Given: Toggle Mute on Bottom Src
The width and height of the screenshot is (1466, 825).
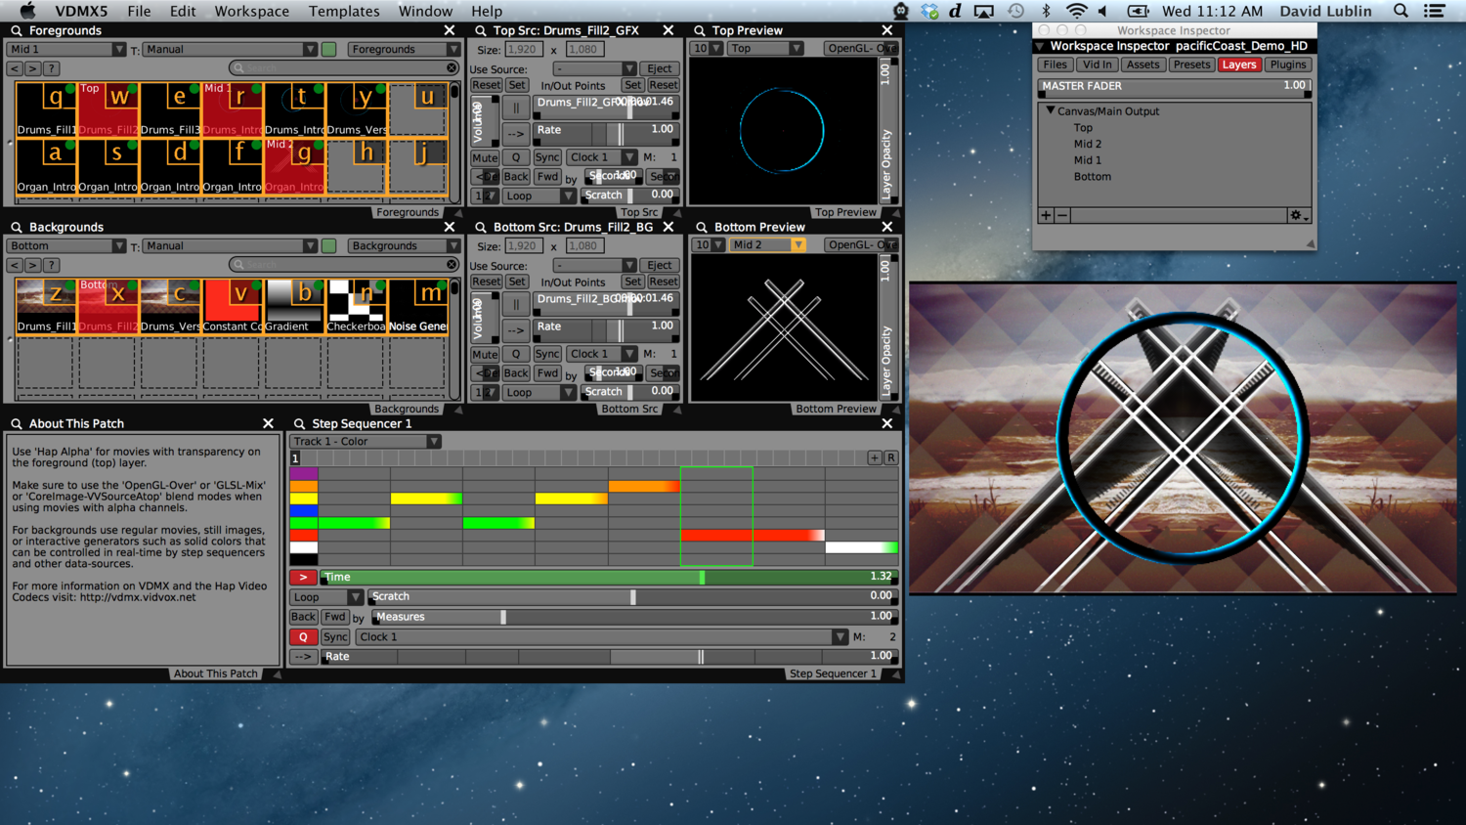Looking at the screenshot, I should [485, 354].
